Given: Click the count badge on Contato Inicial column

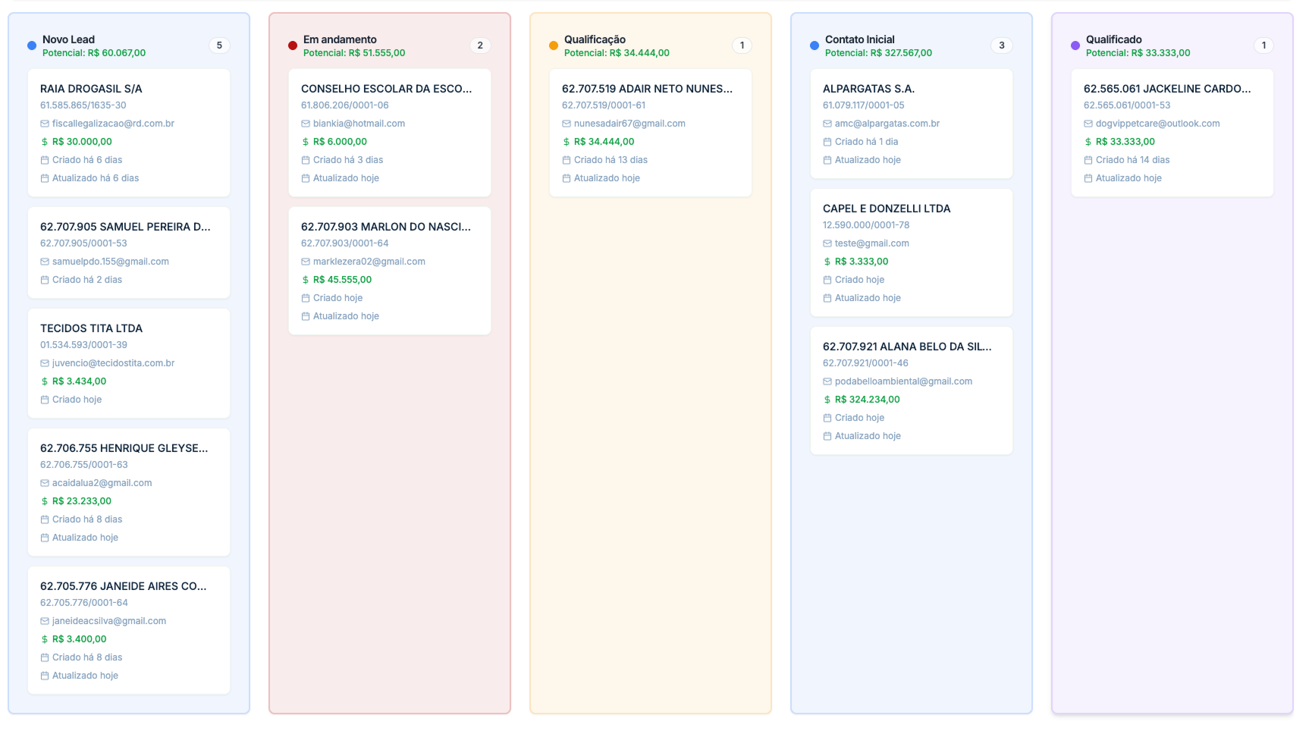Looking at the screenshot, I should 1002,45.
